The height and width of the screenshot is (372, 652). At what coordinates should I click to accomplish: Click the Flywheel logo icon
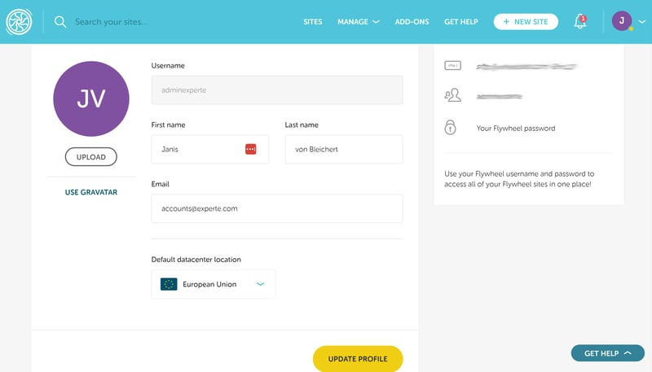coord(19,22)
